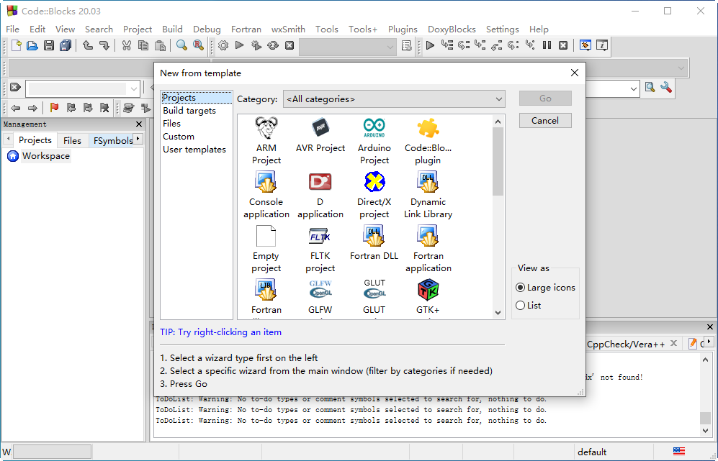The height and width of the screenshot is (461, 718).
Task: Switch to the FSymbols tab
Action: point(112,140)
